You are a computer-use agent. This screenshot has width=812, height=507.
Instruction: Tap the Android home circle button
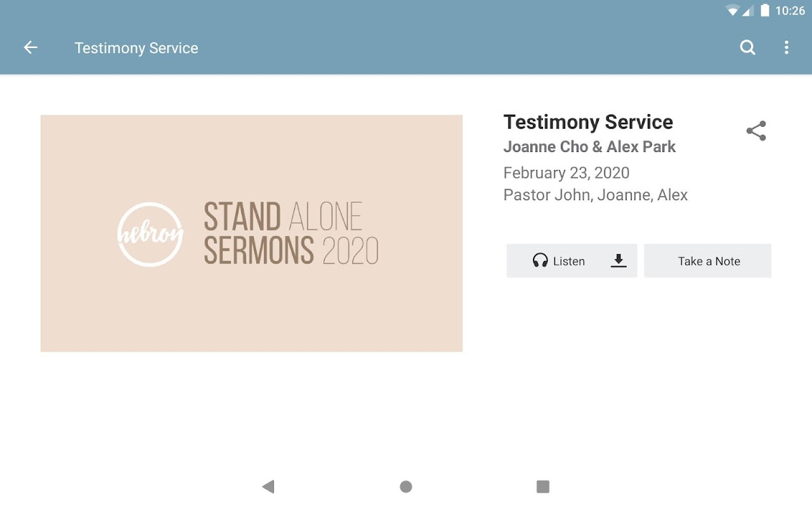pos(406,486)
